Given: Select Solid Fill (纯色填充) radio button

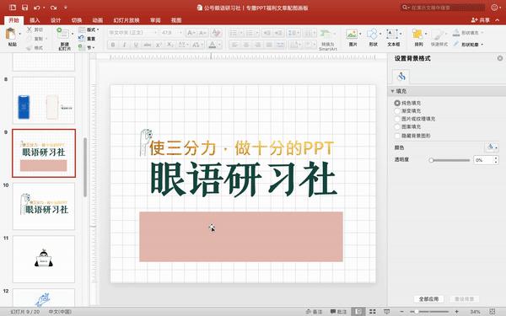Looking at the screenshot, I should pyautogui.click(x=397, y=103).
